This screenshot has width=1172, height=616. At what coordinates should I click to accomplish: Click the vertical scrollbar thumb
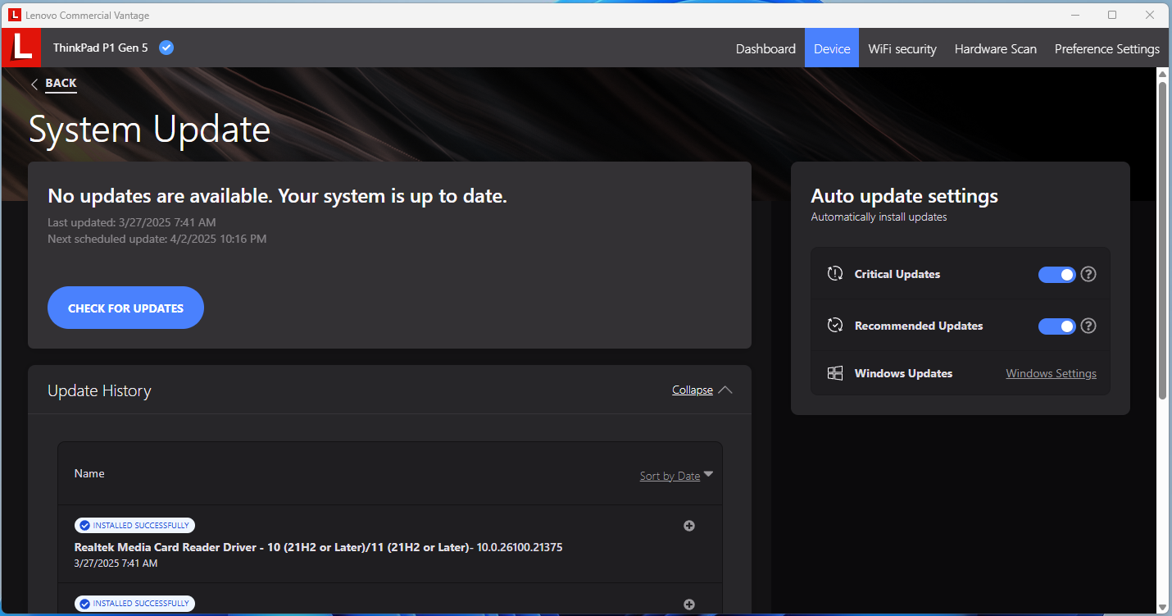(x=1161, y=238)
